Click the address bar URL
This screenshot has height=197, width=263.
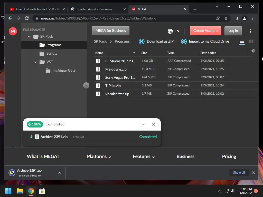[x=98, y=18]
